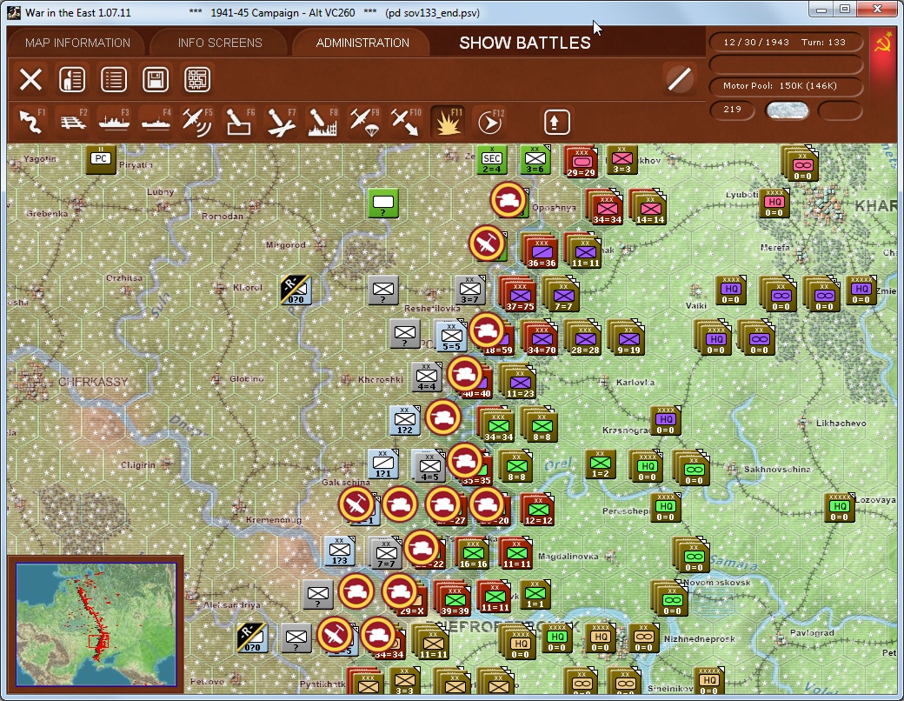Select the 11=23 unit stack
904x701 pixels.
tap(520, 383)
